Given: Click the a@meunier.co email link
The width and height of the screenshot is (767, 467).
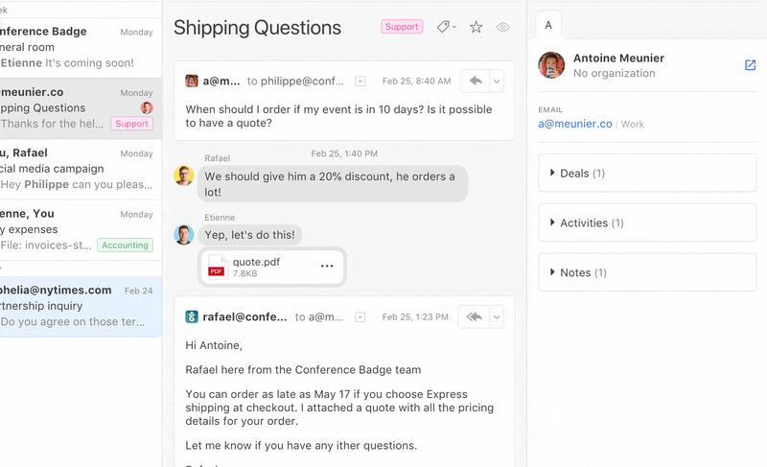Looking at the screenshot, I should click(x=574, y=124).
